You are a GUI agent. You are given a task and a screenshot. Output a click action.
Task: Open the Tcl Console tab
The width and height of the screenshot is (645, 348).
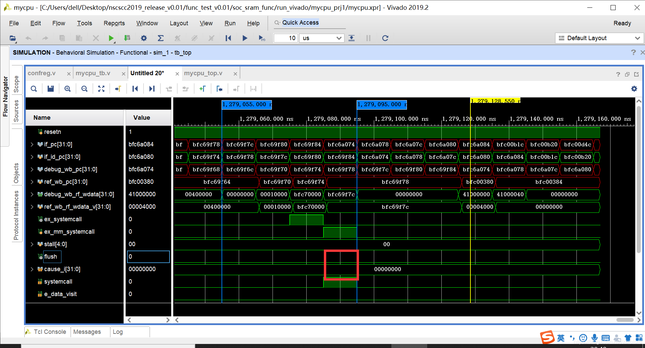pos(48,332)
